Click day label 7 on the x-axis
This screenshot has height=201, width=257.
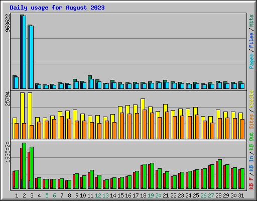[62, 195]
